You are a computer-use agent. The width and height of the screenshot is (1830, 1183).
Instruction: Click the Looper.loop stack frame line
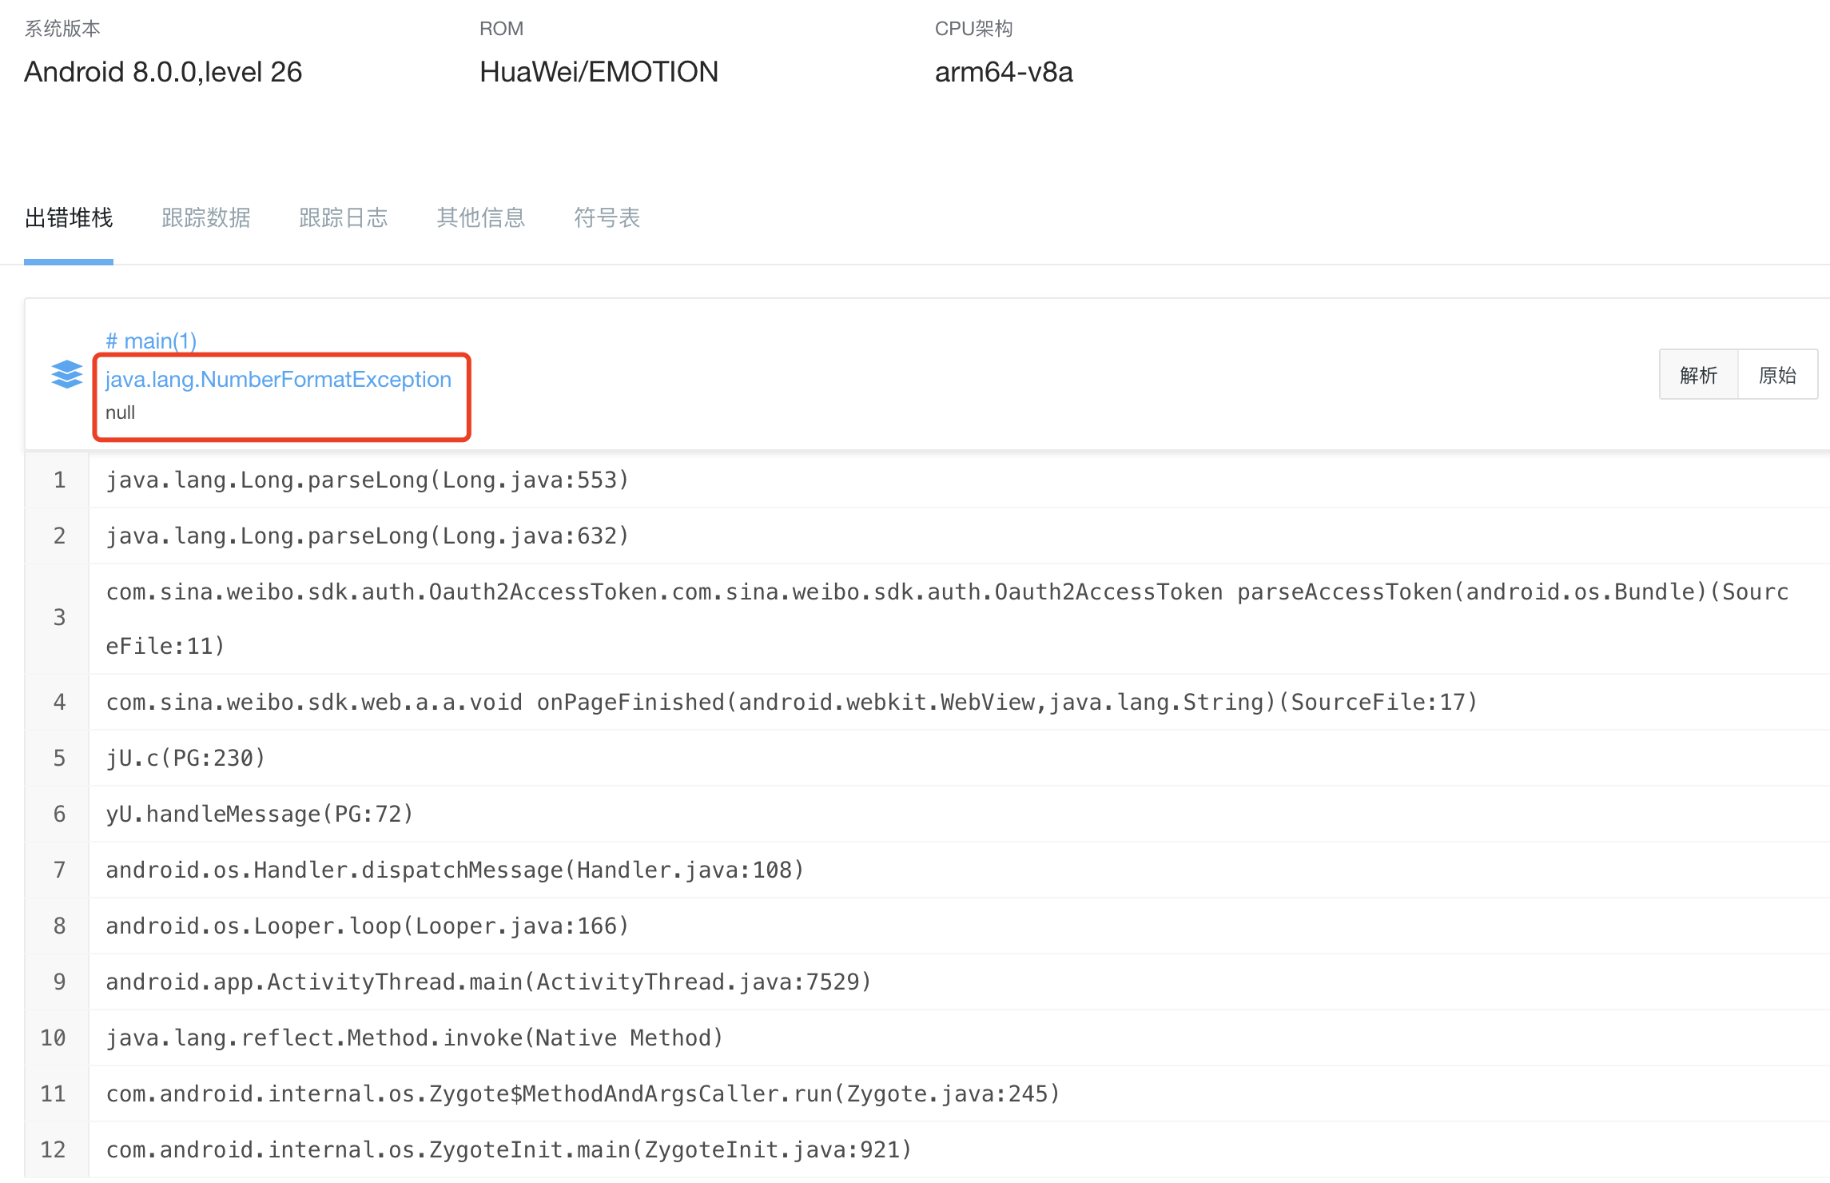pos(368,926)
